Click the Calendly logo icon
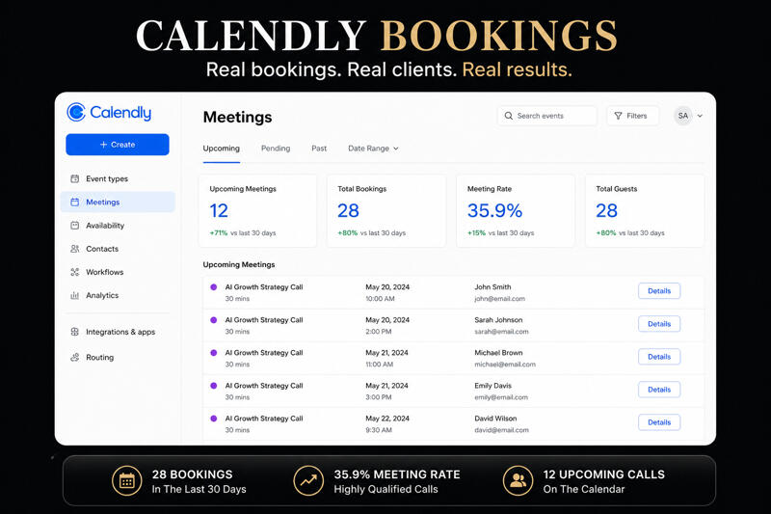771x514 pixels. (76, 113)
